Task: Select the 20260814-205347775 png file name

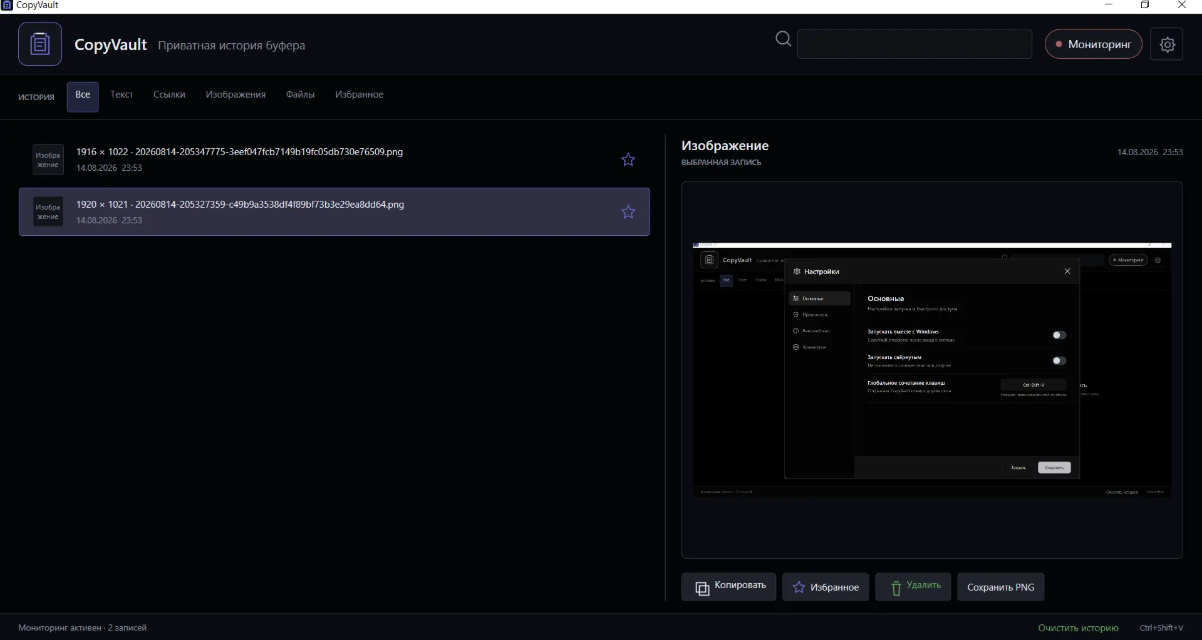Action: [269, 152]
